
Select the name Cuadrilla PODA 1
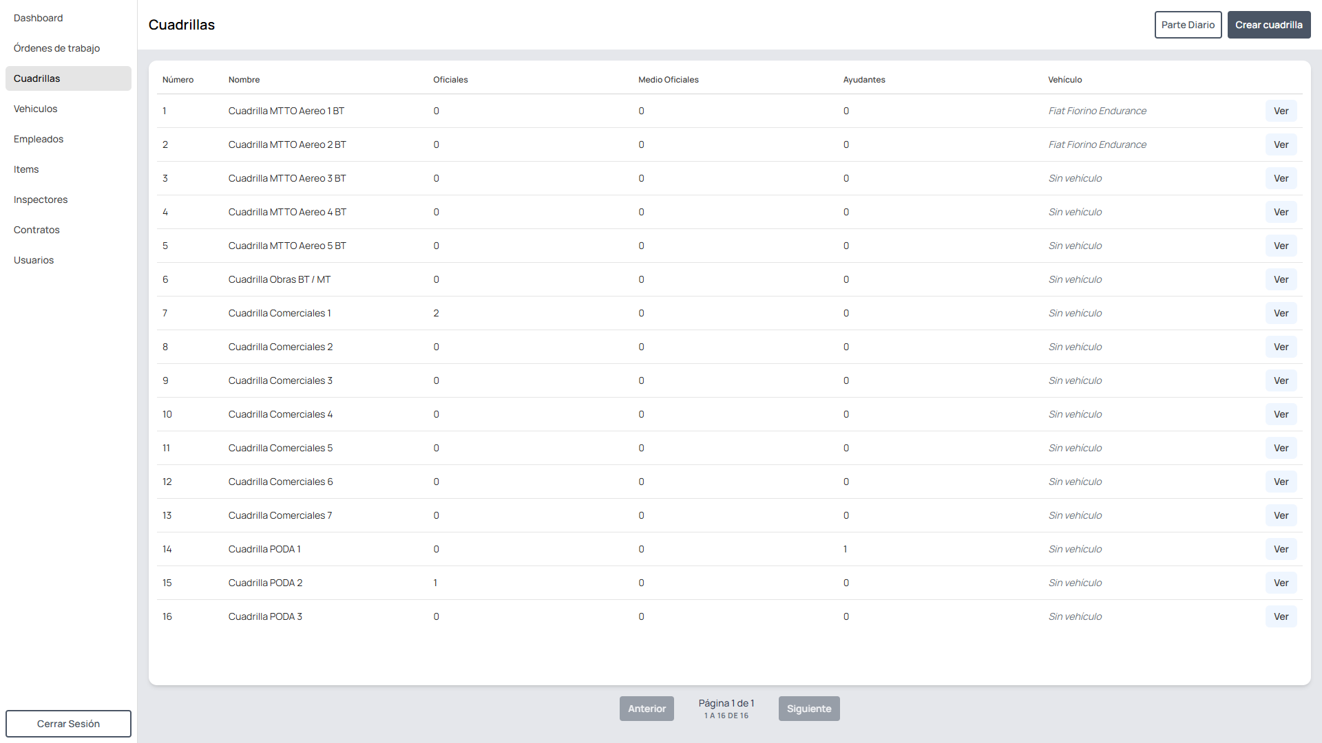[264, 549]
